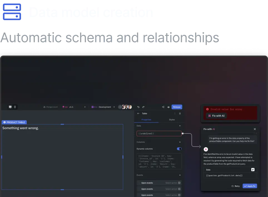Click the redo arrow icon
The image size is (268, 197).
pos(143,107)
